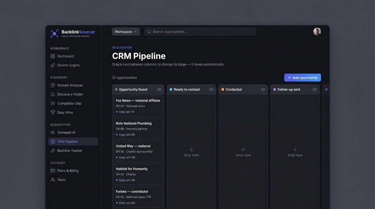
Task: Click the orange dot beside Contacted
Action: [x=223, y=90]
